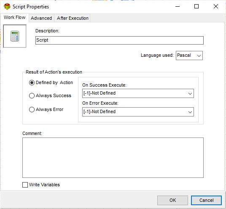The height and width of the screenshot is (209, 226).
Task: Click the Cancel button
Action: coord(206,200)
